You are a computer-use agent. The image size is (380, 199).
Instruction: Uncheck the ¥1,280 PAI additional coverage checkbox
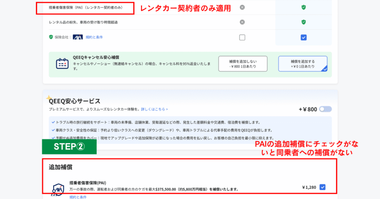[322, 187]
